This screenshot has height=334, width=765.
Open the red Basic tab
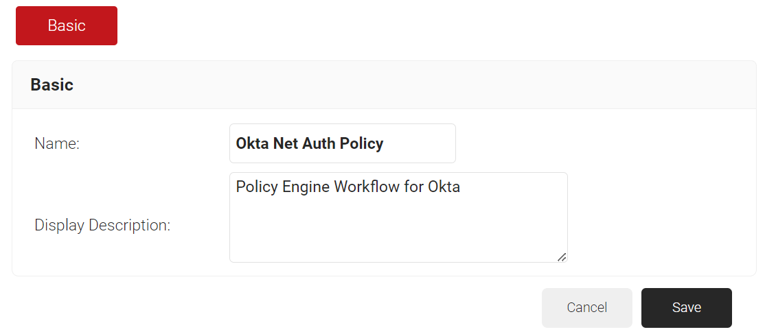pyautogui.click(x=67, y=26)
